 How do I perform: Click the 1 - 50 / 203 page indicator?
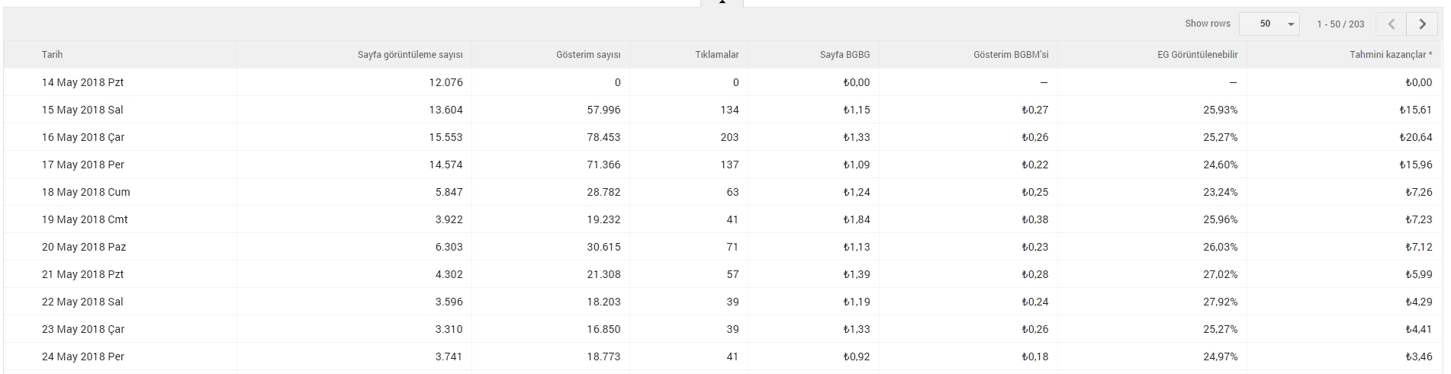[1340, 24]
